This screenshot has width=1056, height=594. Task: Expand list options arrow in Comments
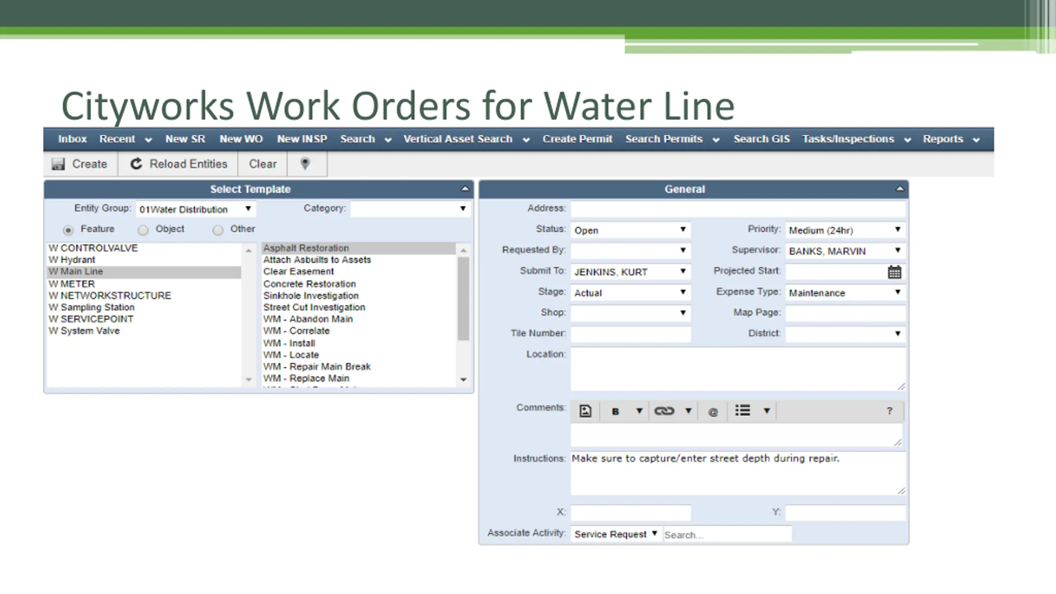766,411
